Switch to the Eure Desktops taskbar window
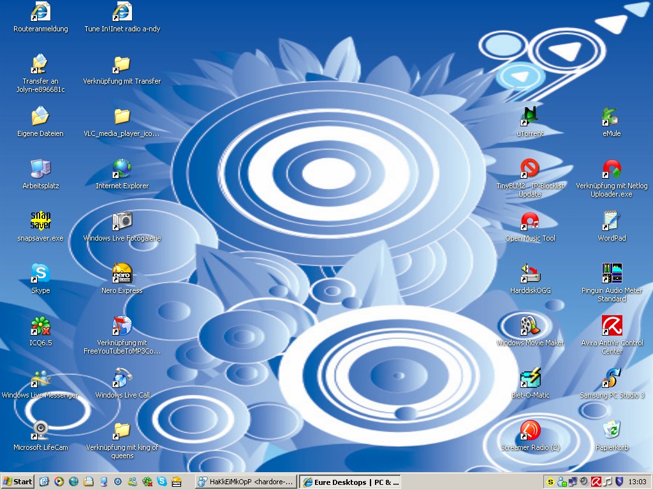653x490 pixels. click(x=350, y=482)
